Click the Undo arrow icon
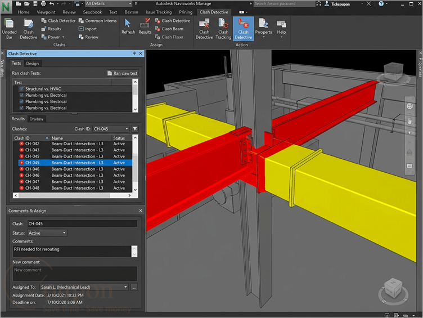The height and width of the screenshot is (318, 423). [x=52, y=4]
